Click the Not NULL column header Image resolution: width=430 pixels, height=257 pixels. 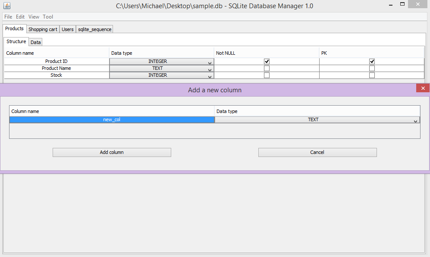tap(267, 53)
